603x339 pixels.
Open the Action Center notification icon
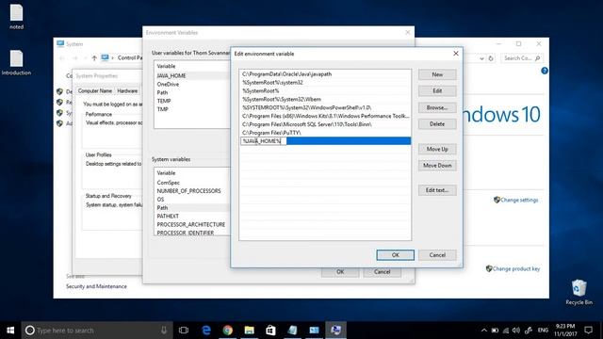(588, 331)
